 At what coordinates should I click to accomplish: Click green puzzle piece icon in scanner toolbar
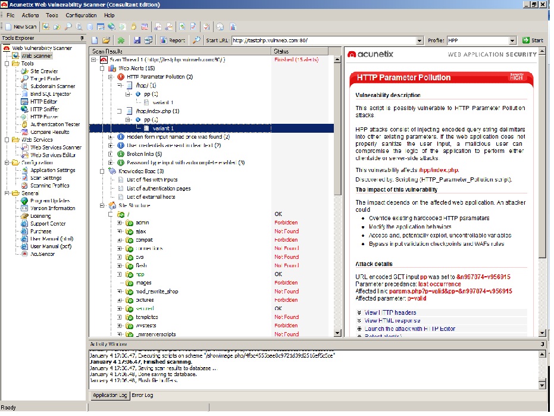pos(121,40)
